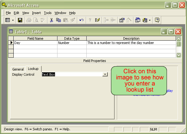Viewport: 187px width, 134px height.
Task: Click the Paste clipboard icon
Action: click(x=65, y=20)
